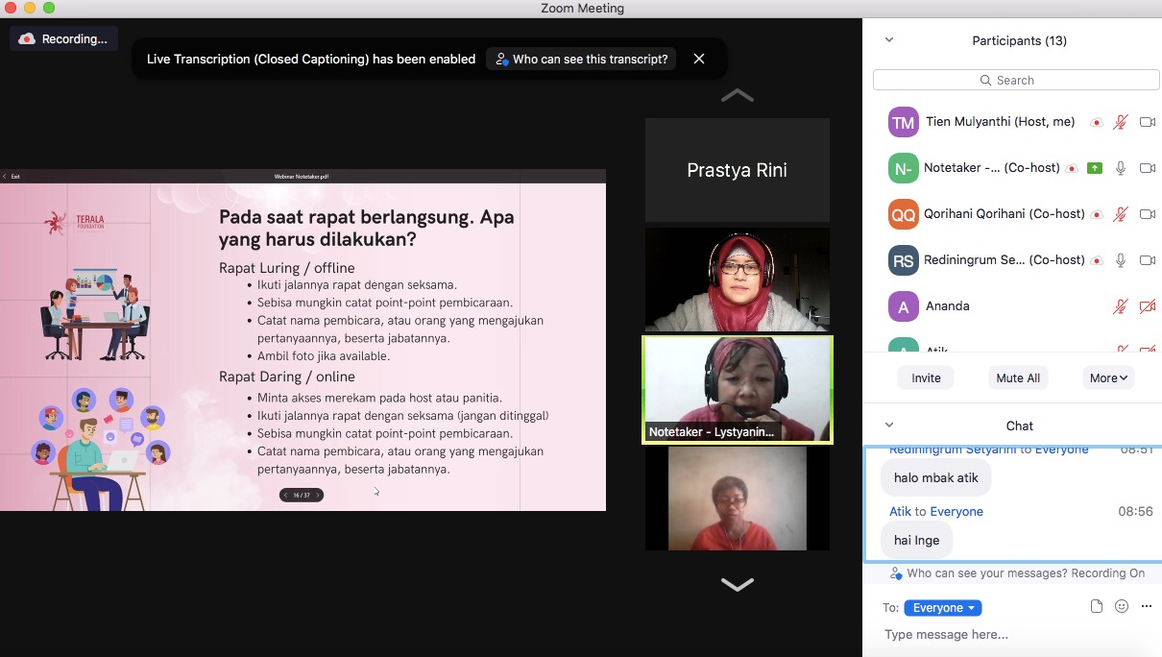Click Rediningrum's recording status icon
The width and height of the screenshot is (1162, 657).
pos(1096,260)
